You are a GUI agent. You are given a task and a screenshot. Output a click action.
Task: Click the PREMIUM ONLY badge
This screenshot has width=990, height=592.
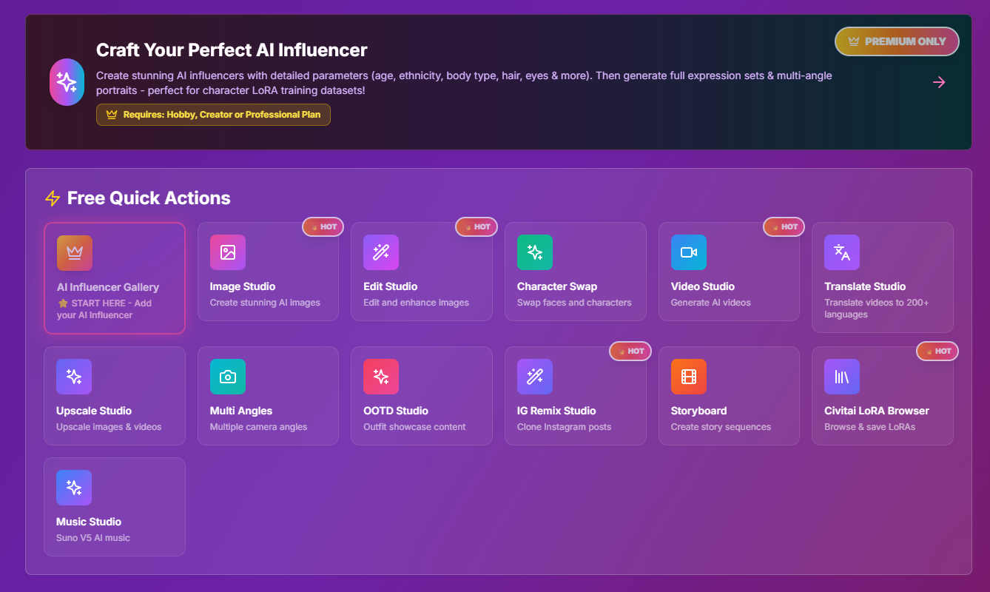[897, 41]
